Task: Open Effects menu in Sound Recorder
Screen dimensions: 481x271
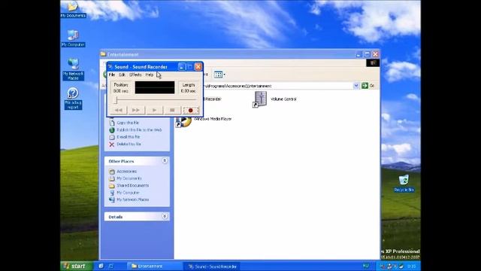Action: tap(135, 75)
